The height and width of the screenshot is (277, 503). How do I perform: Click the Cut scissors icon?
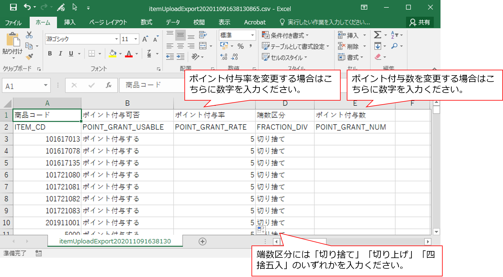coord(29,35)
